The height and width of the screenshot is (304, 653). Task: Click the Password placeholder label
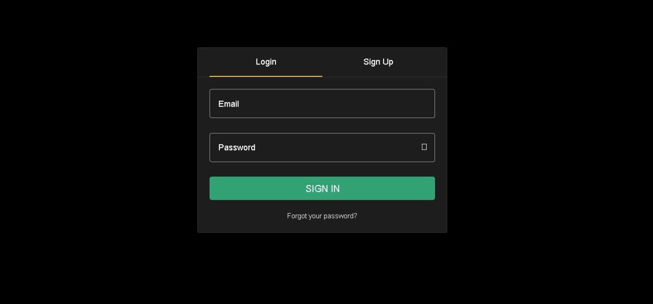(x=237, y=147)
